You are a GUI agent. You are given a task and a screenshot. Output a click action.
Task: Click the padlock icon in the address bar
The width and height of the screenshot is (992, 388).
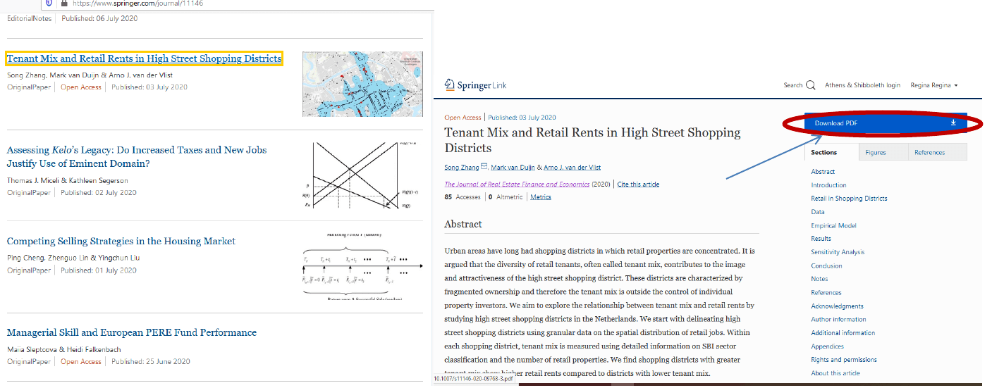[64, 3]
